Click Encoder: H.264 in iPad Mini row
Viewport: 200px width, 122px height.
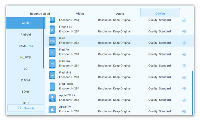[x=69, y=77]
